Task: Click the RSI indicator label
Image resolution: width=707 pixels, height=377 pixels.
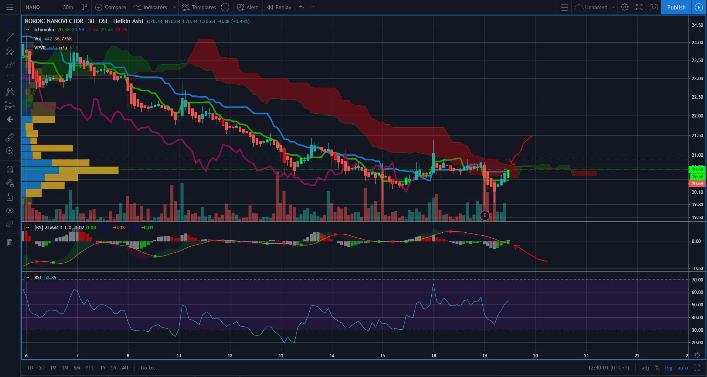Action: point(37,277)
